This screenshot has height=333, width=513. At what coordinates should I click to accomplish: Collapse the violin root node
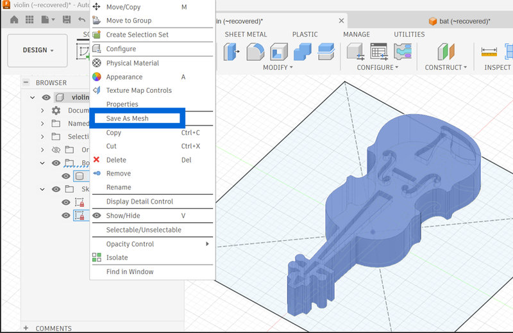click(32, 97)
